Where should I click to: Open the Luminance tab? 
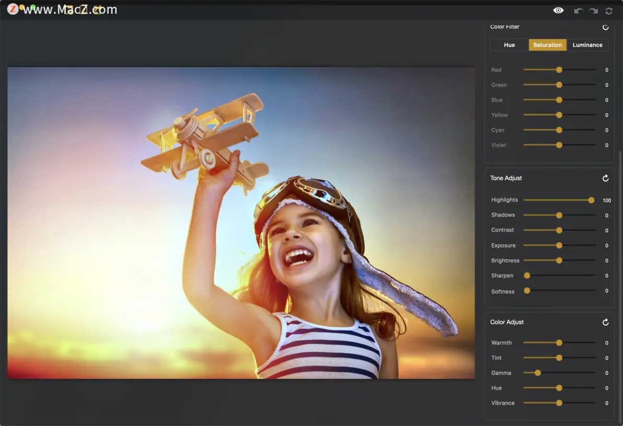click(587, 45)
